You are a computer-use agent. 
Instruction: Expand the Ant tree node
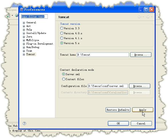click(24, 26)
